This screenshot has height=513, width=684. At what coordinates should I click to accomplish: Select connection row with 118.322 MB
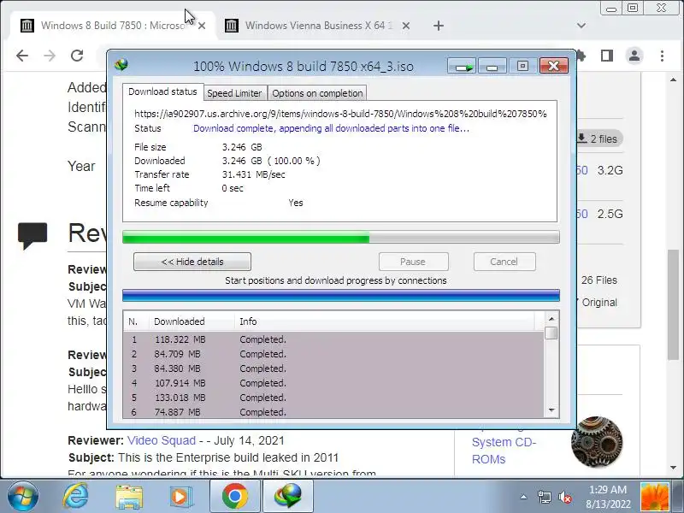(x=333, y=339)
